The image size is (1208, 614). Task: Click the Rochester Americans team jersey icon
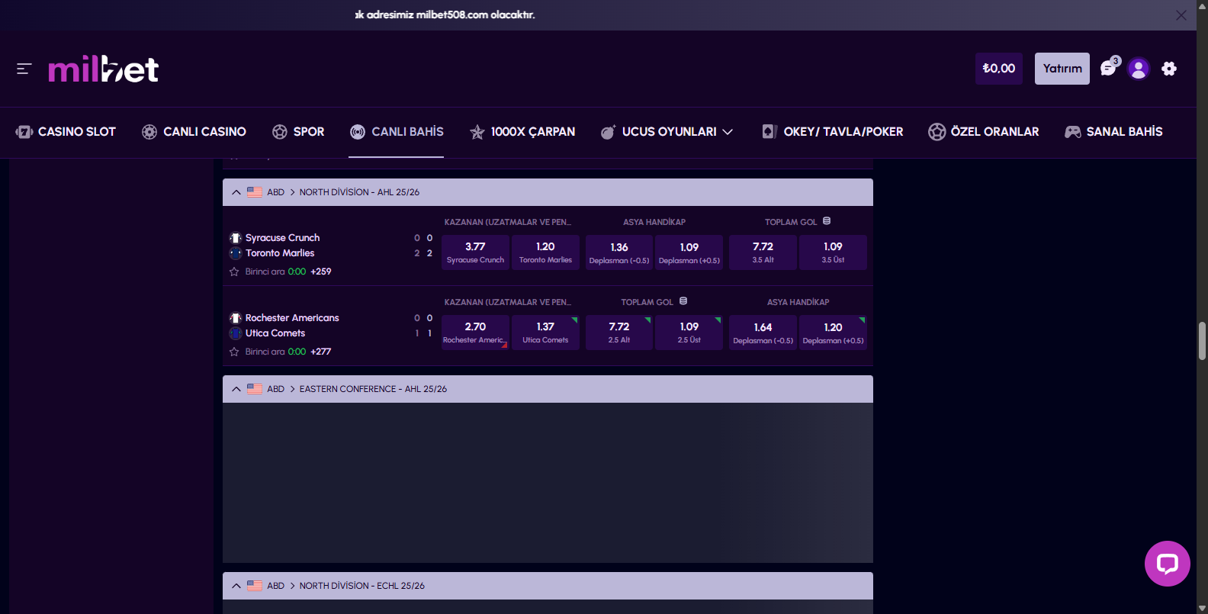pyautogui.click(x=236, y=318)
